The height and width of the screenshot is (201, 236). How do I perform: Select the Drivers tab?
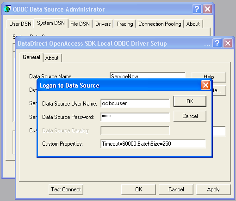(103, 24)
